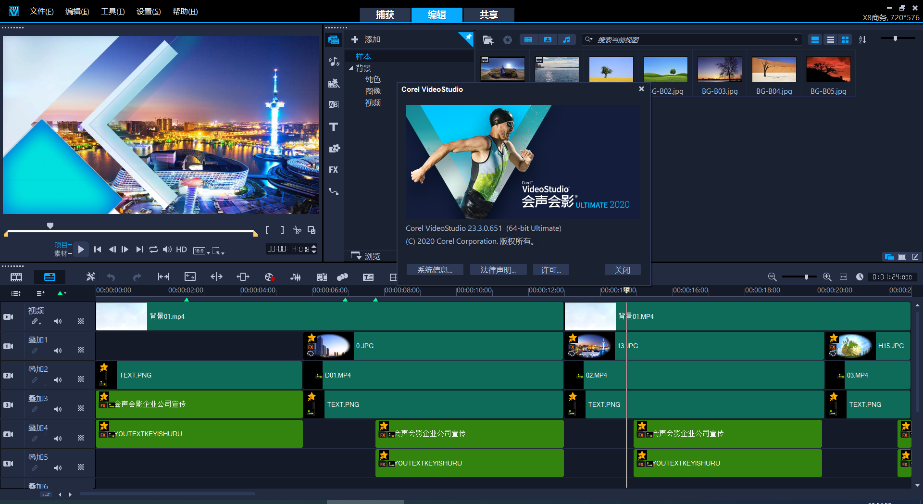Mute the 叠加1 track audio
923x504 pixels.
click(x=58, y=351)
